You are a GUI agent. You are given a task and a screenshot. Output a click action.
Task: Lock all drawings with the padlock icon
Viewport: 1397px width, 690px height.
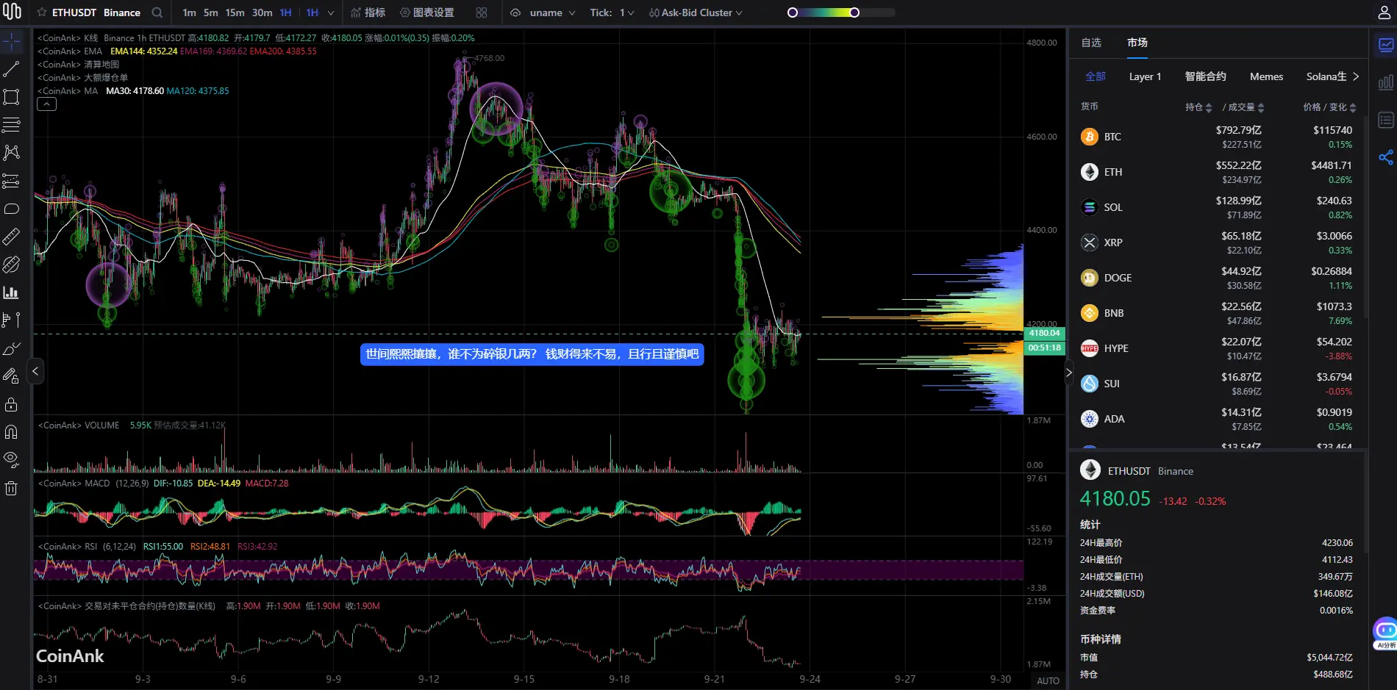(12, 404)
